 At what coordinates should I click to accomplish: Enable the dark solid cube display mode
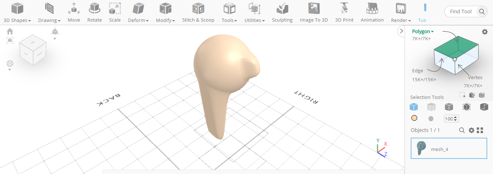484,107
